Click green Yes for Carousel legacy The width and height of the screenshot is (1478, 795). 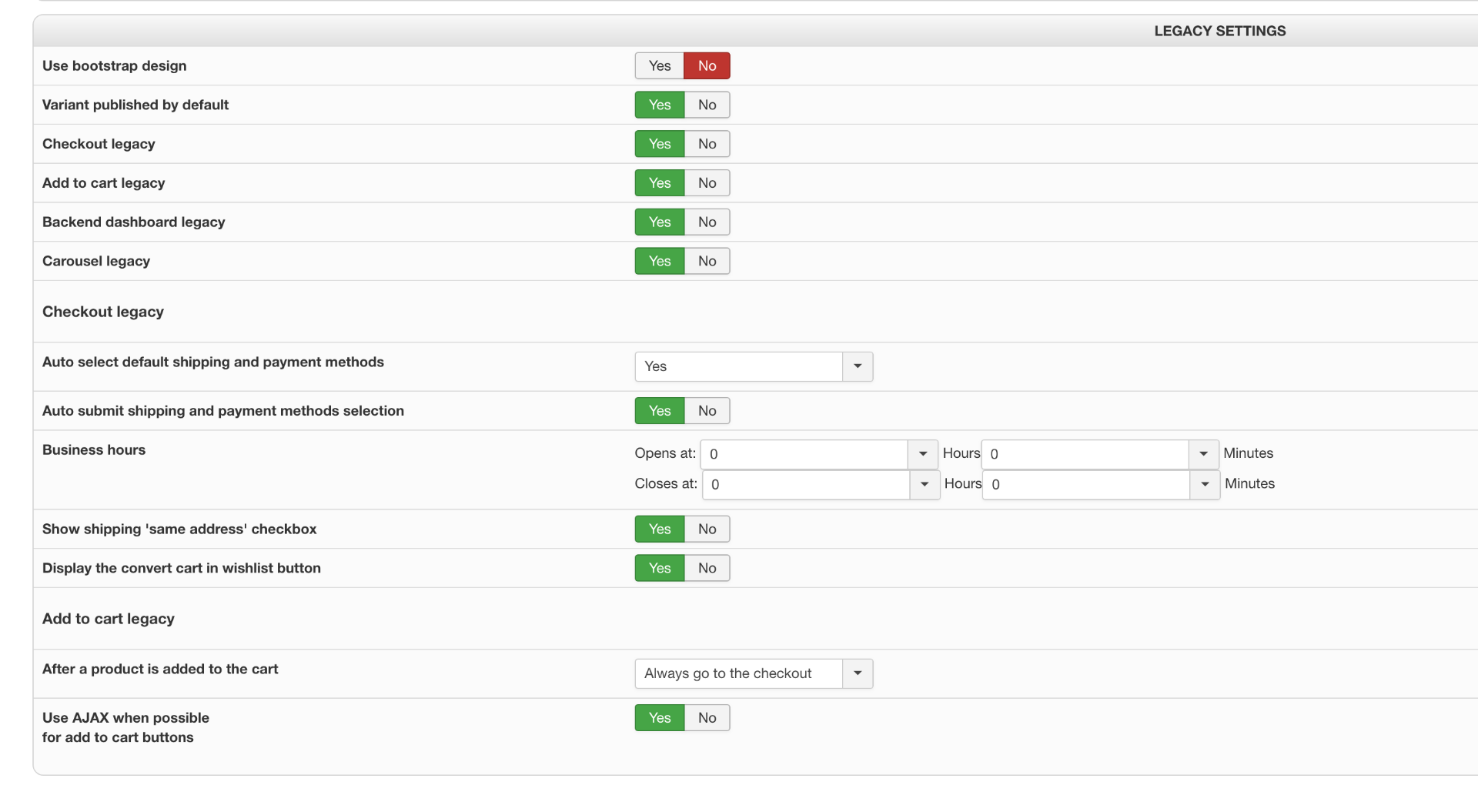pos(660,262)
